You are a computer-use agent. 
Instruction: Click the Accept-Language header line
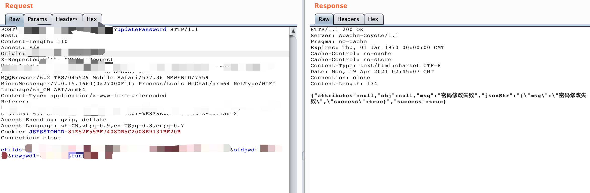[x=92, y=126]
